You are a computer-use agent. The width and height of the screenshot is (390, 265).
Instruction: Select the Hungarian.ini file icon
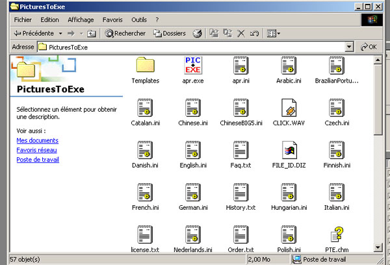click(x=289, y=192)
